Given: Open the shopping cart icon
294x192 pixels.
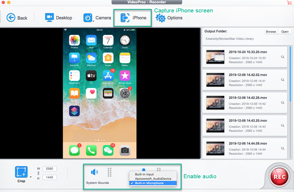Looking at the screenshot, I should [289, 3].
